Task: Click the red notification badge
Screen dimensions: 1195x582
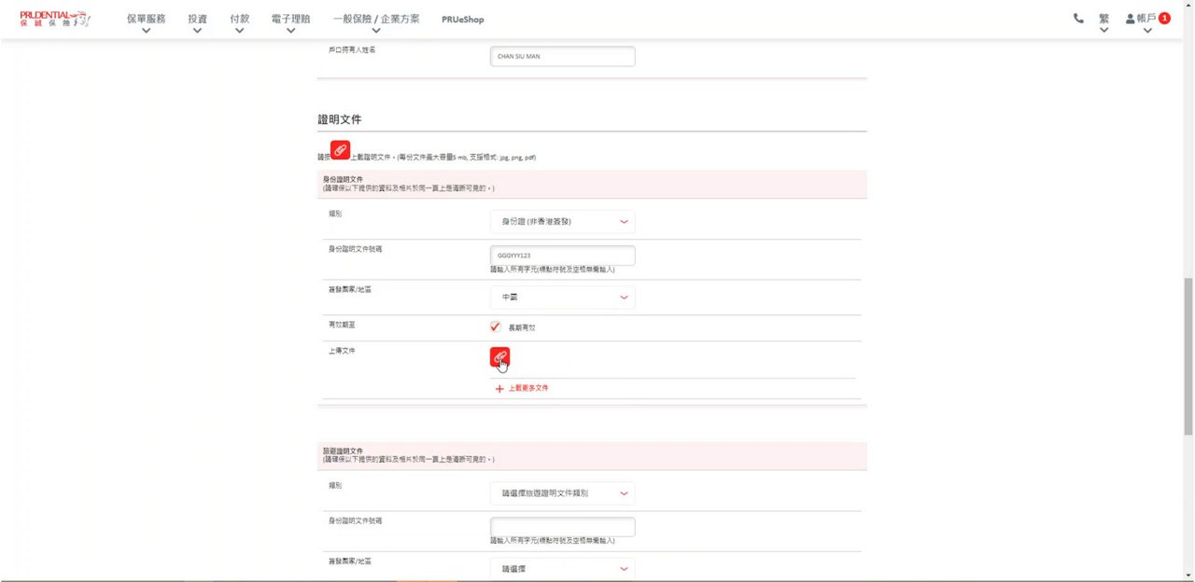Action: click(1164, 19)
